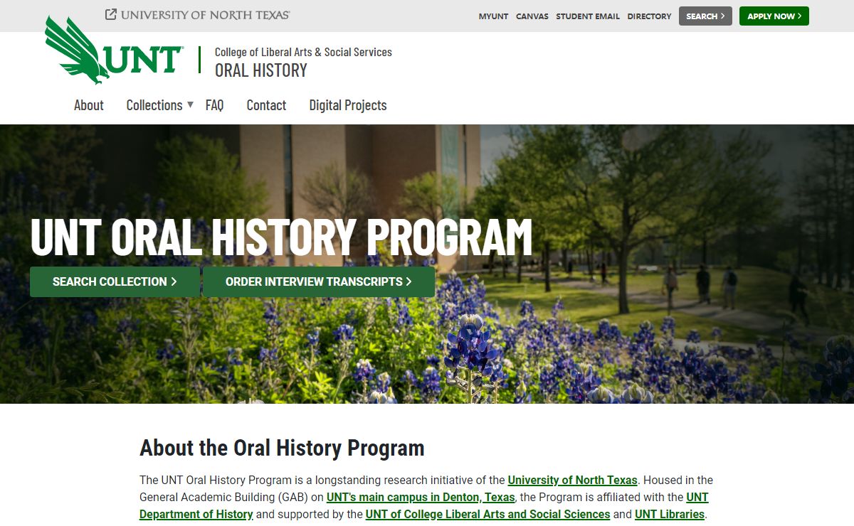Click the Order Interview Transcripts button
Viewport: 854px width, 526px height.
tap(319, 281)
